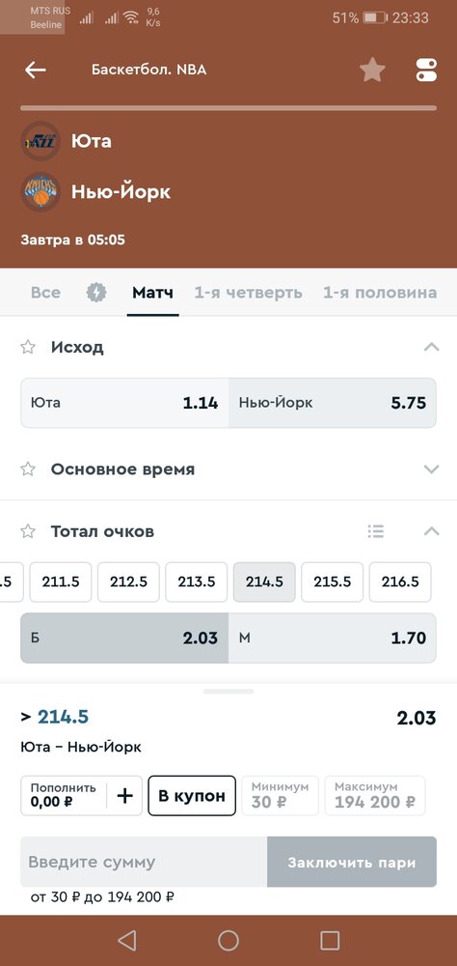This screenshot has width=457, height=966.
Task: Switch to the 1-я четверть tab
Action: click(249, 293)
